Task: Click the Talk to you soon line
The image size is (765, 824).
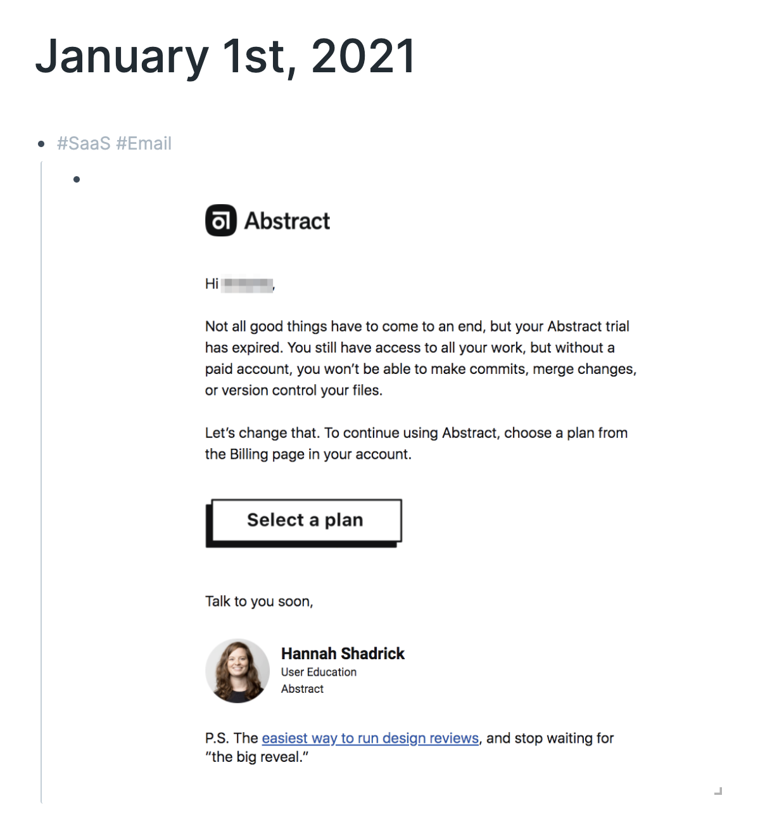Action: [x=259, y=601]
